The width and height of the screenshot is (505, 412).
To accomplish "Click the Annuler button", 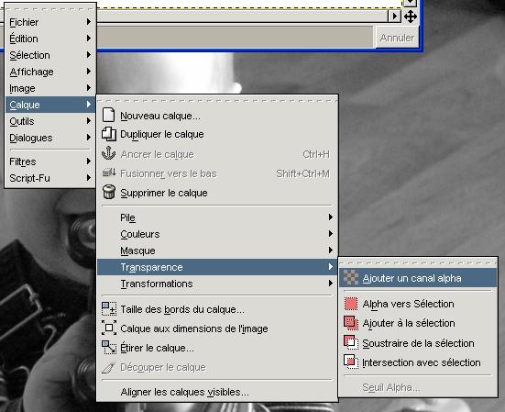I will [x=397, y=38].
